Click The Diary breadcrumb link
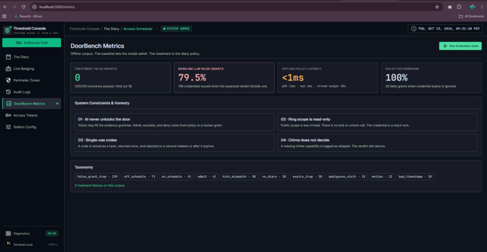This screenshot has width=487, height=252. coord(112,29)
